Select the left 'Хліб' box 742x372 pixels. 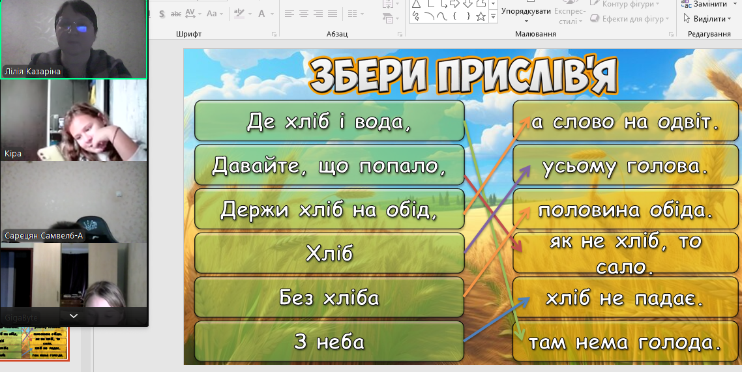(329, 253)
